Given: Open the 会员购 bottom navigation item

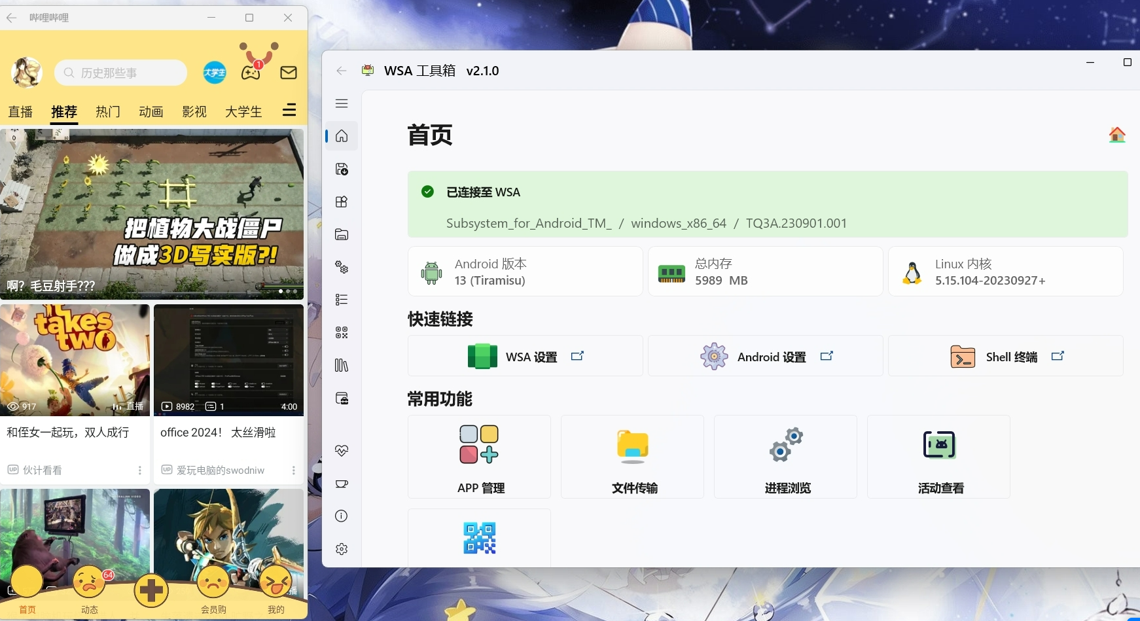Looking at the screenshot, I should (x=213, y=591).
